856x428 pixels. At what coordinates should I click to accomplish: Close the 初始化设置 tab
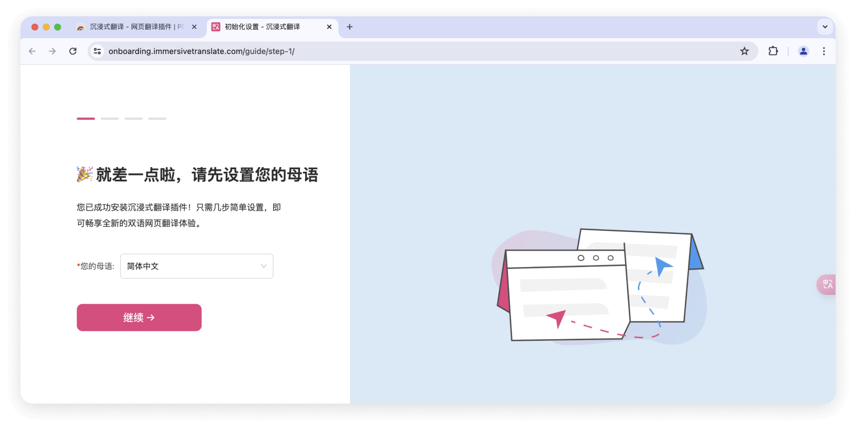coord(329,27)
